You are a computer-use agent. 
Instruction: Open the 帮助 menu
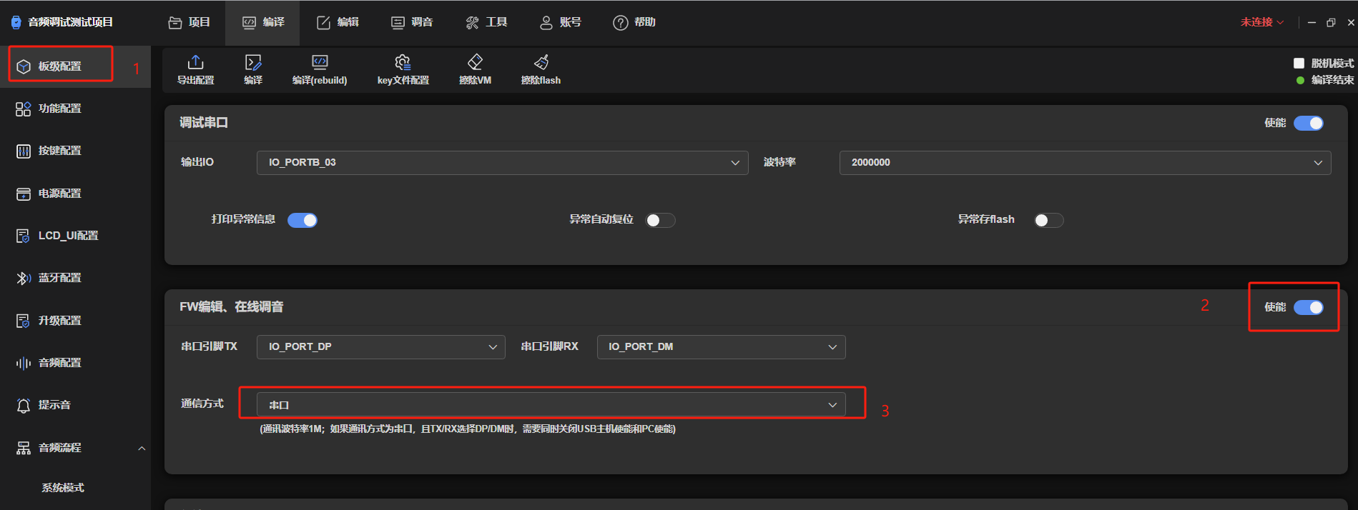[x=635, y=22]
